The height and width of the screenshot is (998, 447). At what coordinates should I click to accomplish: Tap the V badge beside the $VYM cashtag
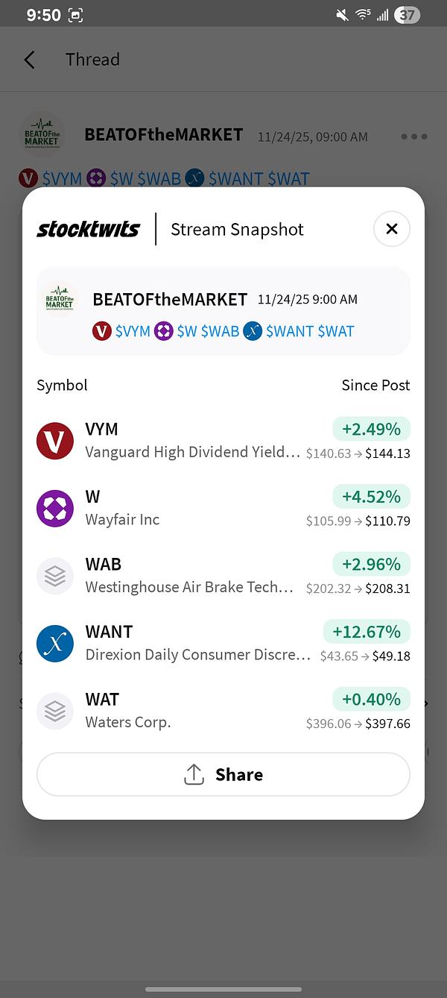(x=102, y=331)
